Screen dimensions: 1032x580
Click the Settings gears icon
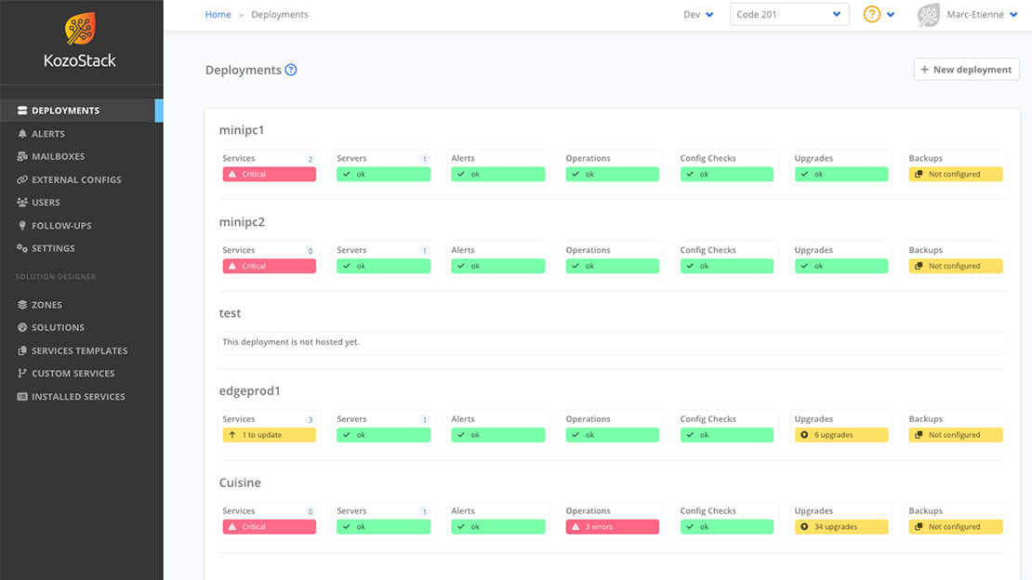[22, 248]
